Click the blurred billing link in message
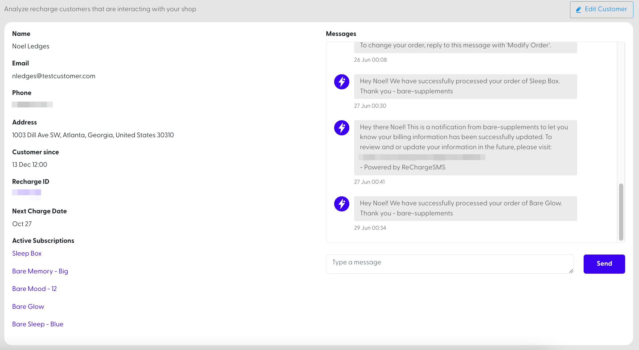Viewport: 639px width, 350px height. click(422, 157)
